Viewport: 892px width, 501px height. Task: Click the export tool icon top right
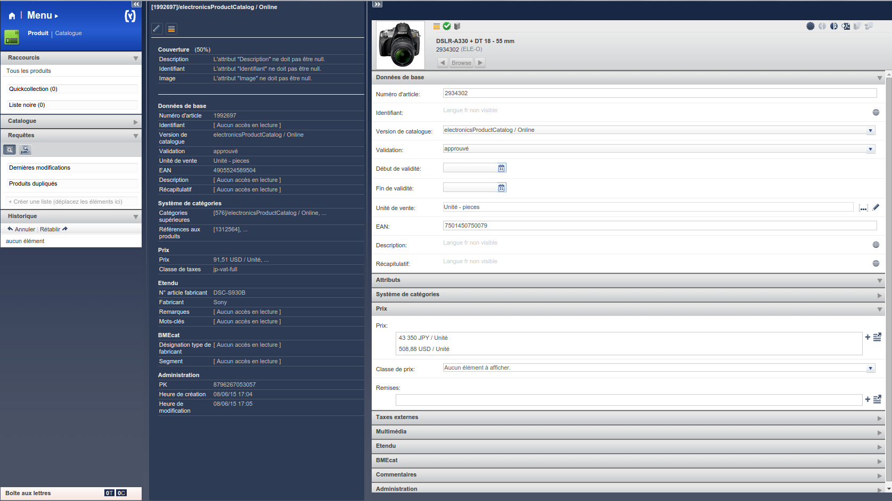(846, 26)
